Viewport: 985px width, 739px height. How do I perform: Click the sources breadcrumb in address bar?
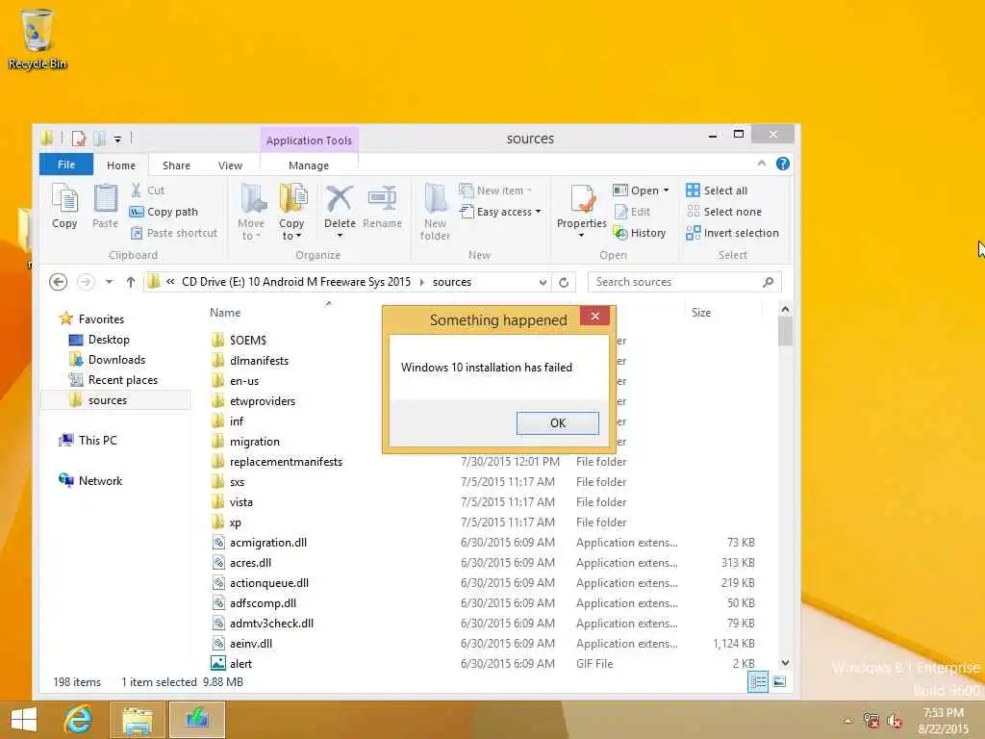point(452,282)
